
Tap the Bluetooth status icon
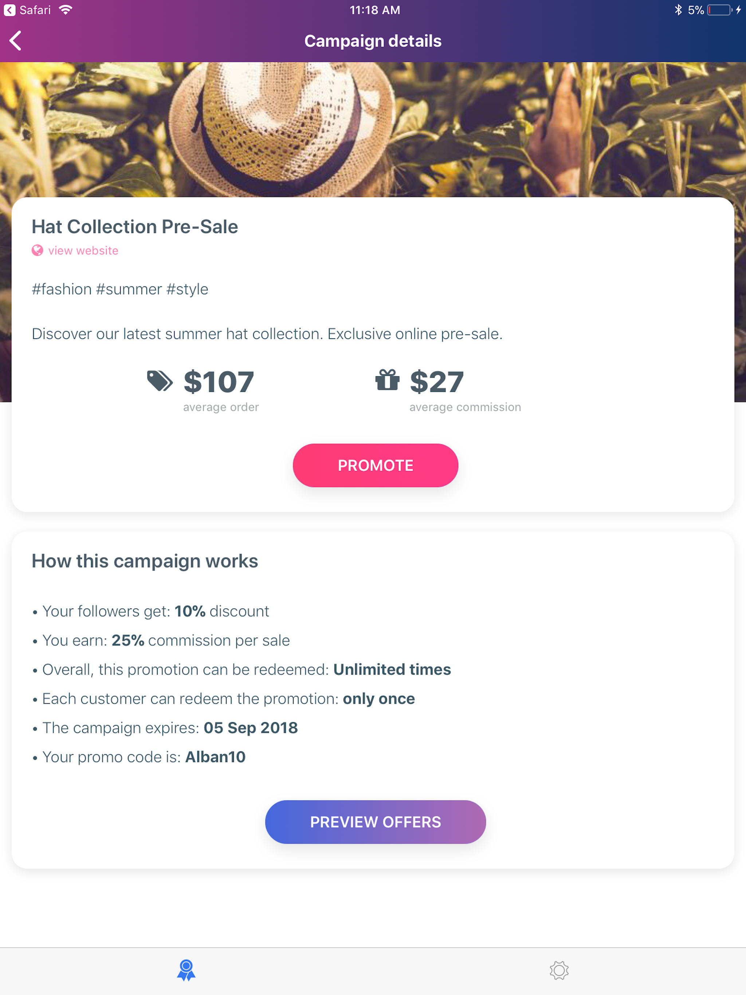click(x=678, y=10)
